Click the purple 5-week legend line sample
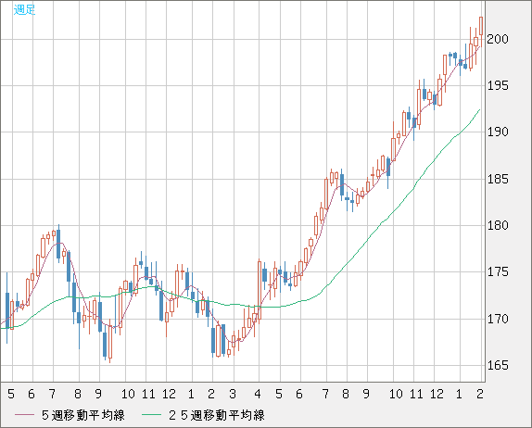The width and height of the screenshot is (532, 428). click(x=24, y=415)
